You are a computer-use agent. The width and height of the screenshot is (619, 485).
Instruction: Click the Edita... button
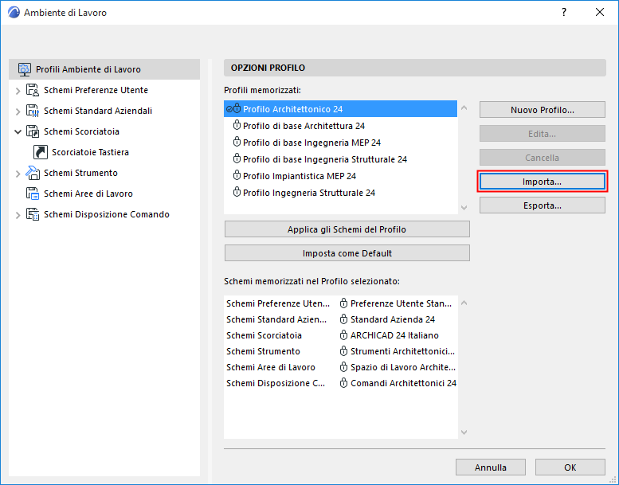coord(542,134)
